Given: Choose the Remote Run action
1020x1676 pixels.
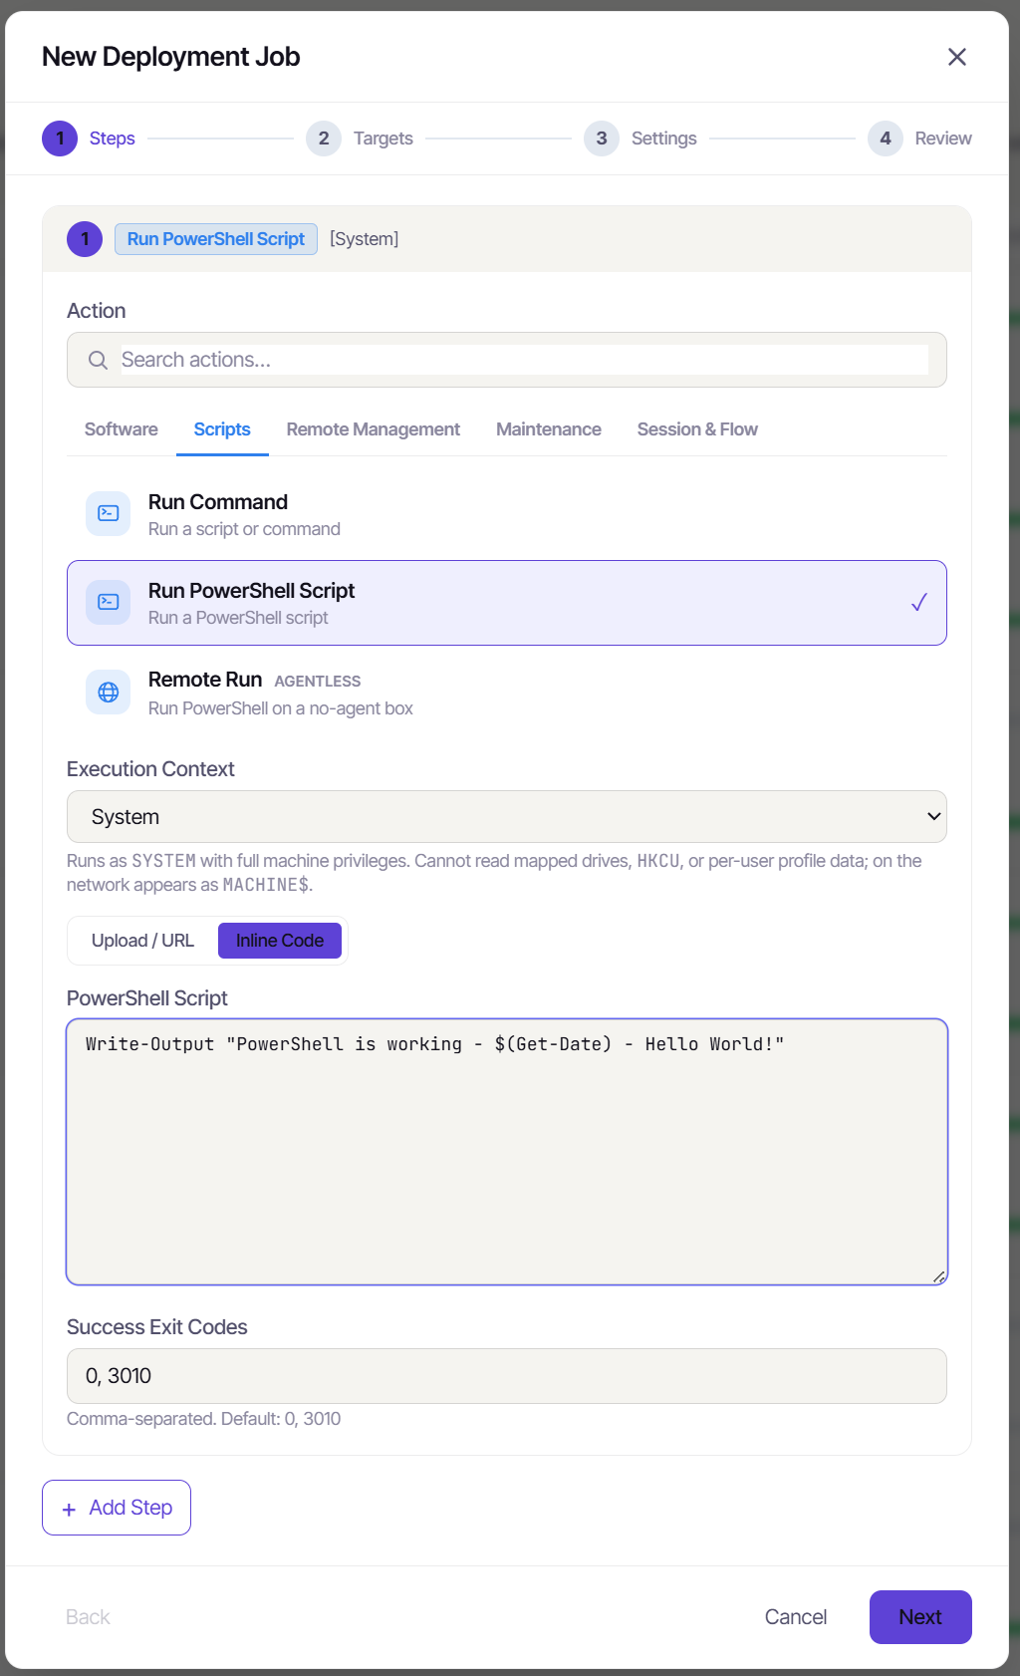Looking at the screenshot, I should click(x=507, y=694).
